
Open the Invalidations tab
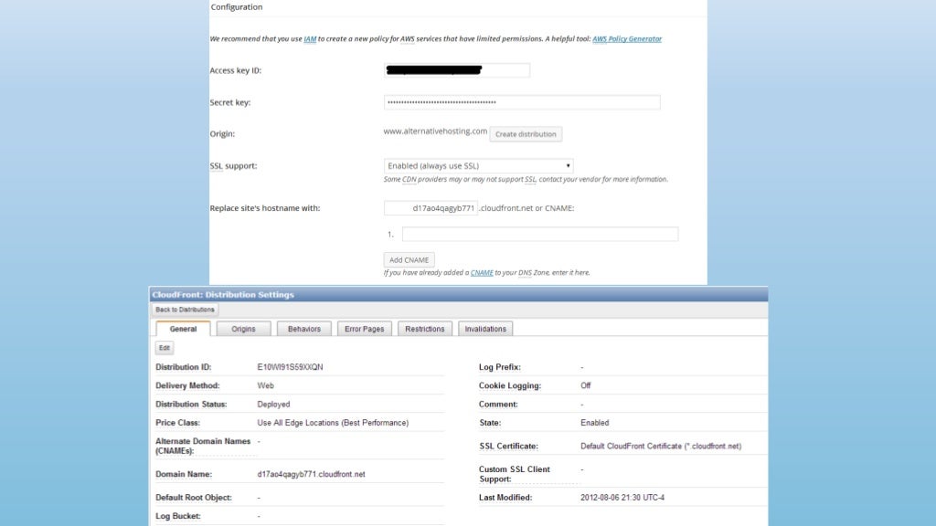(x=485, y=329)
